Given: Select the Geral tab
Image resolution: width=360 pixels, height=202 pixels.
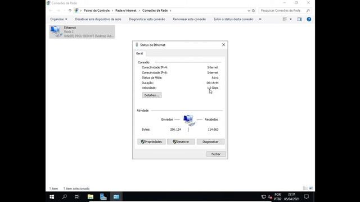Looking at the screenshot, I should pyautogui.click(x=139, y=53).
